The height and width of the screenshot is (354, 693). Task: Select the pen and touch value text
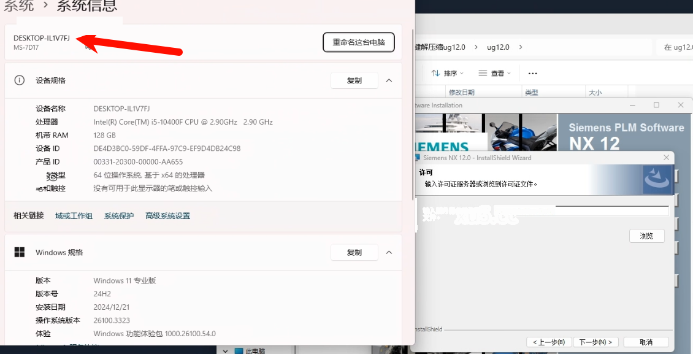click(153, 188)
